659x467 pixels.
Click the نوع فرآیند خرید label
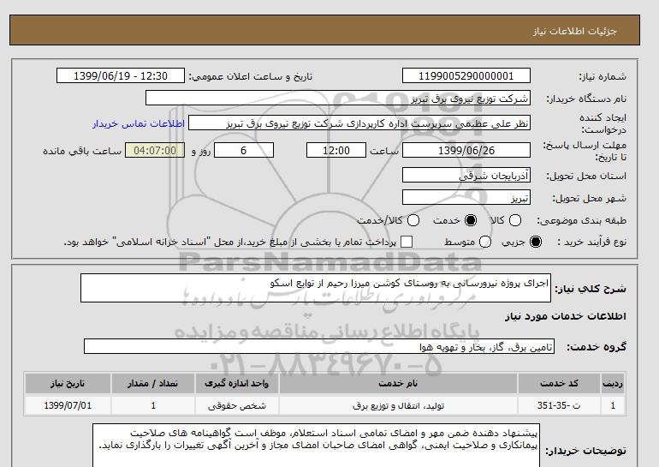[x=591, y=242]
